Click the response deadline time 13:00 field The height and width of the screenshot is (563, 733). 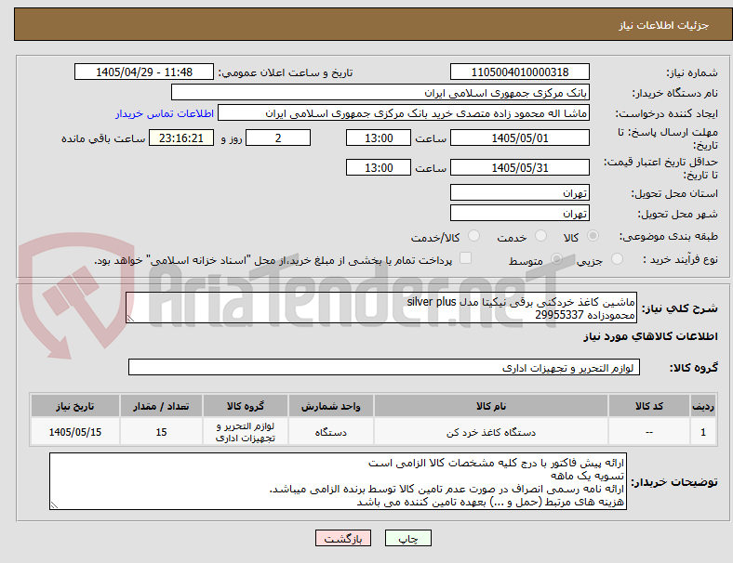pos(379,138)
